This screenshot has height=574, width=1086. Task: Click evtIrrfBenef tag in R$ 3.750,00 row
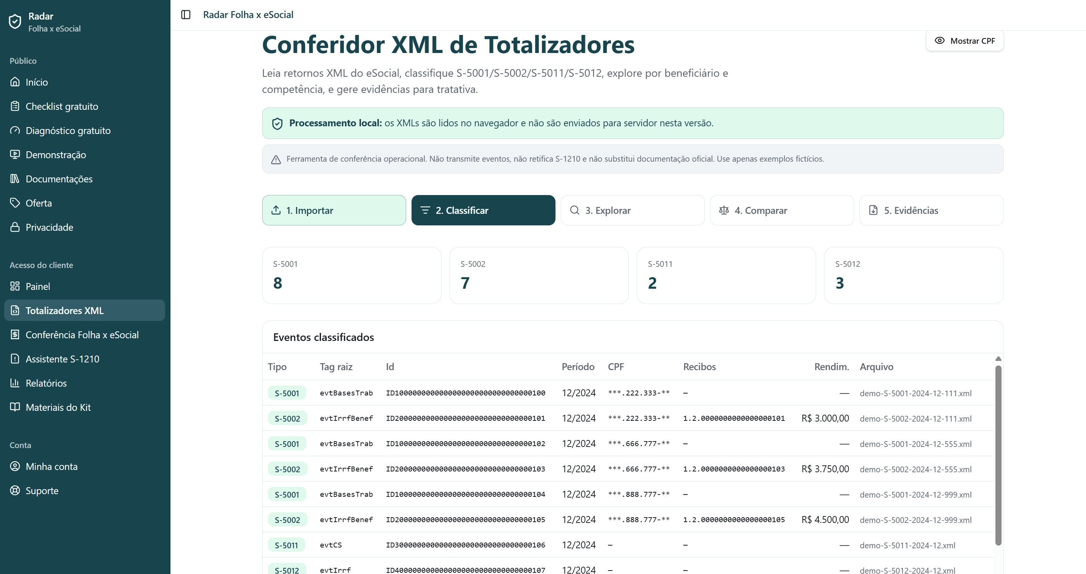(346, 468)
